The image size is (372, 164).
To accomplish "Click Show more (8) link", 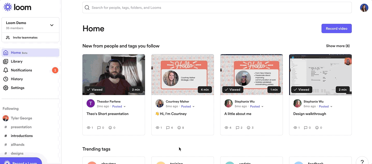I will (x=338, y=46).
